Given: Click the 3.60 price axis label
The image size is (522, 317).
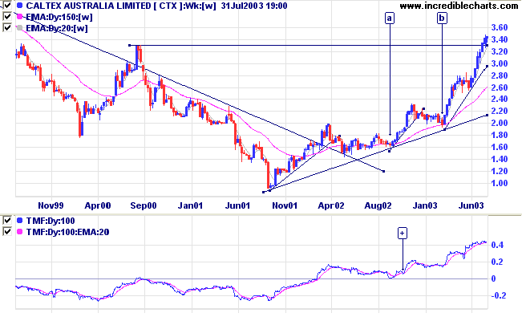Looking at the screenshot, I should [x=500, y=27].
